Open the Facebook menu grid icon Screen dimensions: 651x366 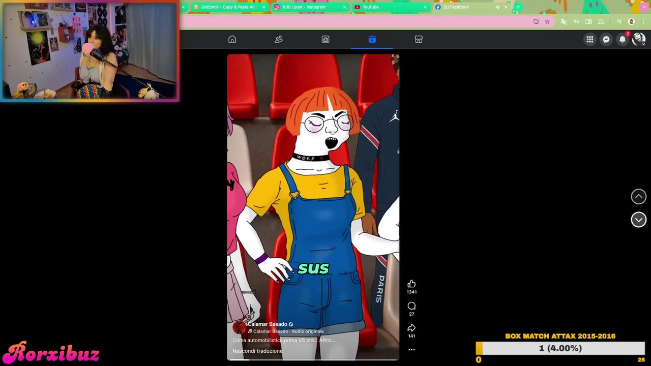(x=590, y=40)
